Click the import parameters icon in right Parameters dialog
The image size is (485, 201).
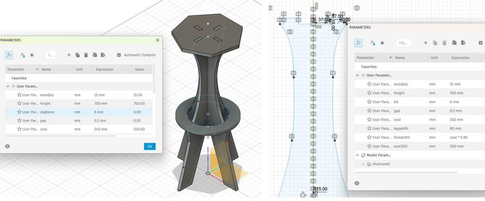[454, 42]
